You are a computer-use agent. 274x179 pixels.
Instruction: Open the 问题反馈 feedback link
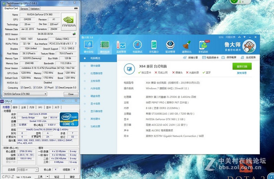coord(230,37)
